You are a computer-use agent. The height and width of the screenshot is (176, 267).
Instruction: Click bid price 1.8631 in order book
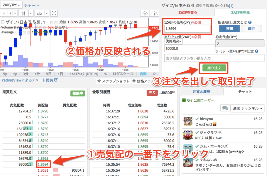[43, 170]
